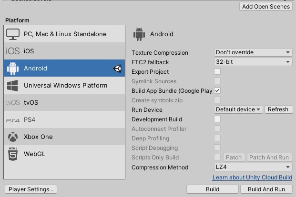
Task: Select the WebGL platform
Action: coord(64,154)
